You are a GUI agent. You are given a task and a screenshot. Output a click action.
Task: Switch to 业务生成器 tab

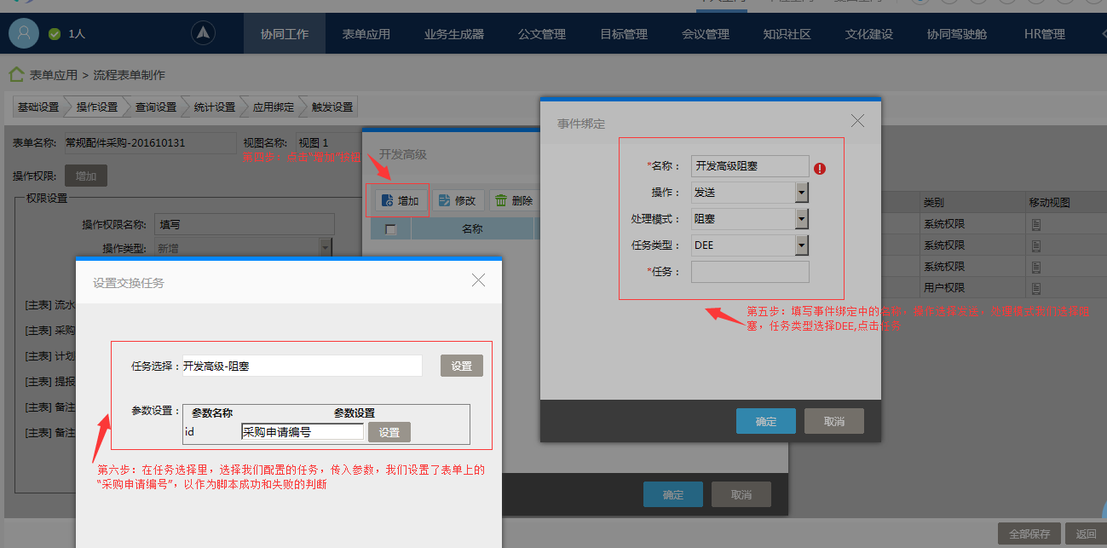click(454, 34)
